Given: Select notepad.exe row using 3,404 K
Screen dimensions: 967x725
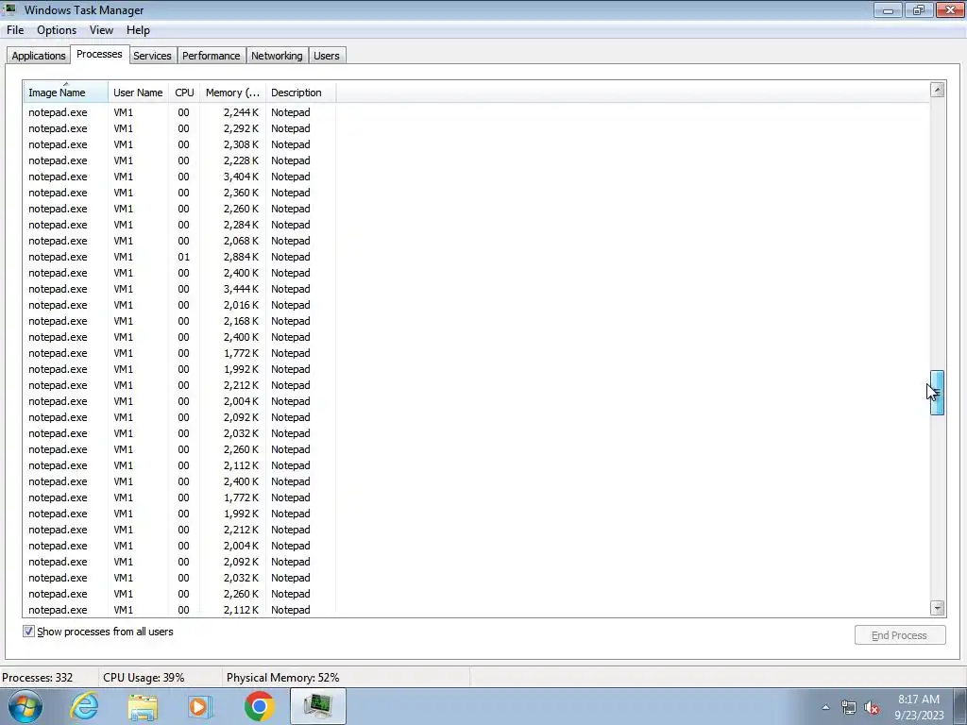Looking at the screenshot, I should point(179,177).
